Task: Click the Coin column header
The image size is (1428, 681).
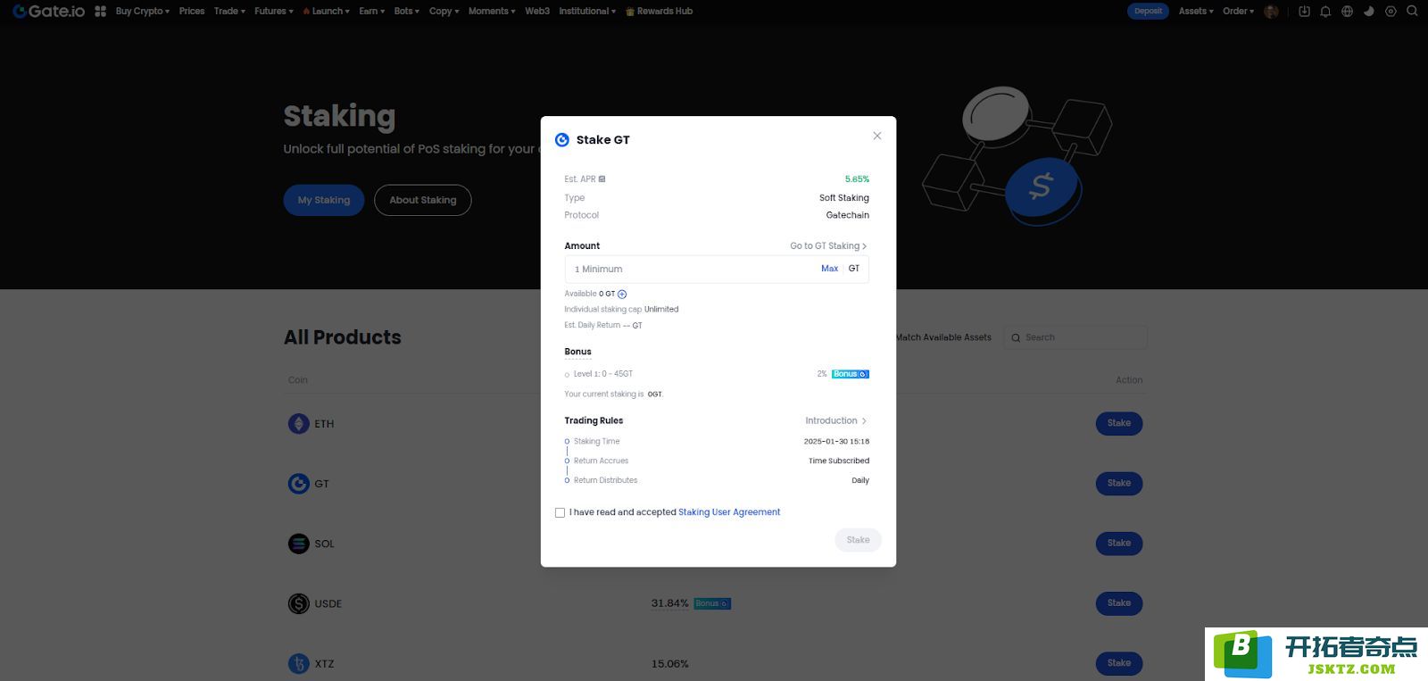Action: (x=298, y=380)
